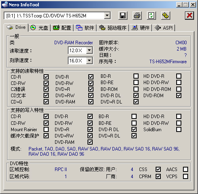Toggle the DVD-ROM read feature checkbox
Image resolution: width=198 pixels, height=194 pixels.
click(179, 95)
